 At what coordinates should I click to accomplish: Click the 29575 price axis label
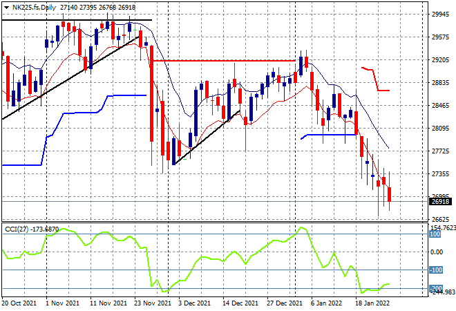(x=440, y=37)
